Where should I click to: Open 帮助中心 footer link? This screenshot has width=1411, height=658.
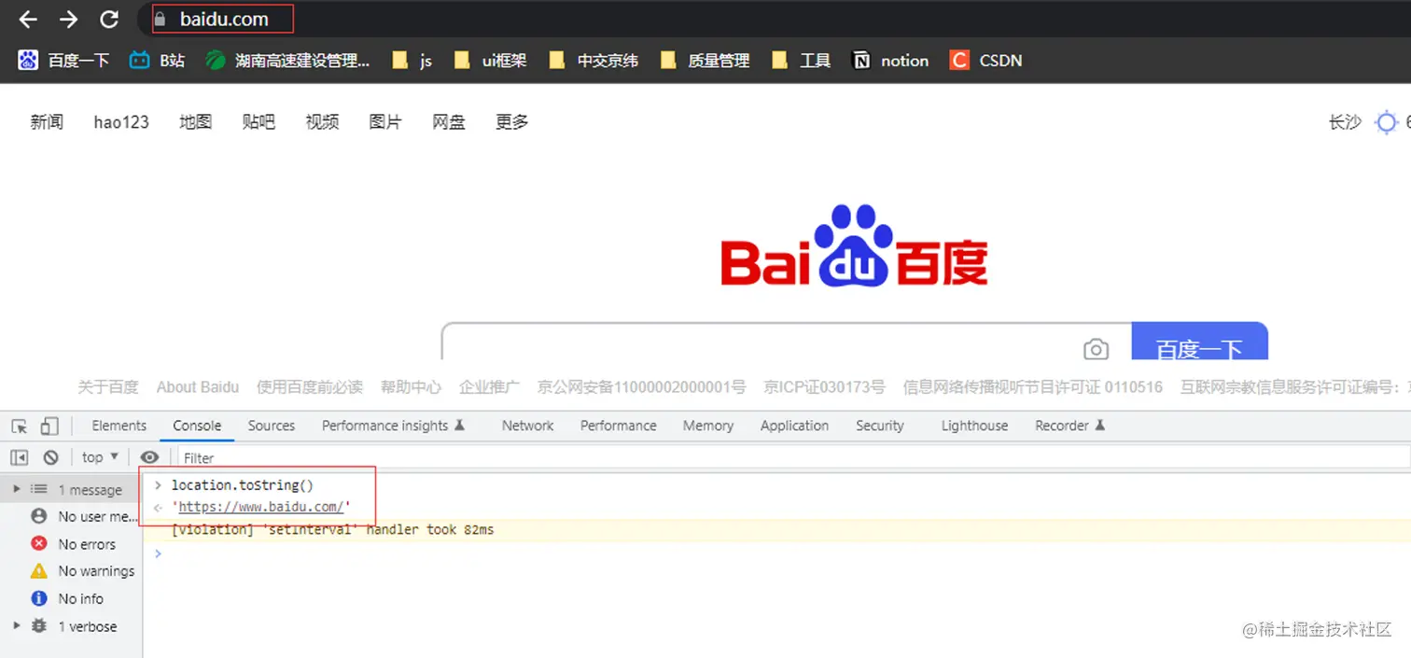[411, 386]
